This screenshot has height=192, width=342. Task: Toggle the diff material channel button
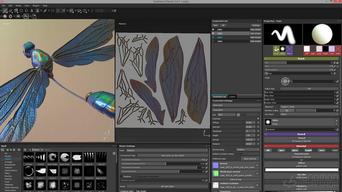[268, 150]
